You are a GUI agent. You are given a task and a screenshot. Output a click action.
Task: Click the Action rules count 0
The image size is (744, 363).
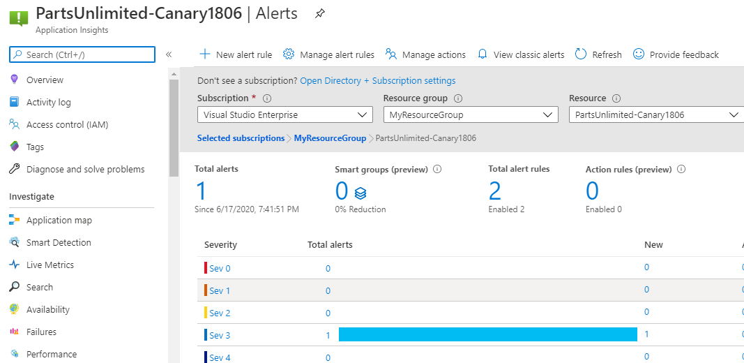click(592, 191)
